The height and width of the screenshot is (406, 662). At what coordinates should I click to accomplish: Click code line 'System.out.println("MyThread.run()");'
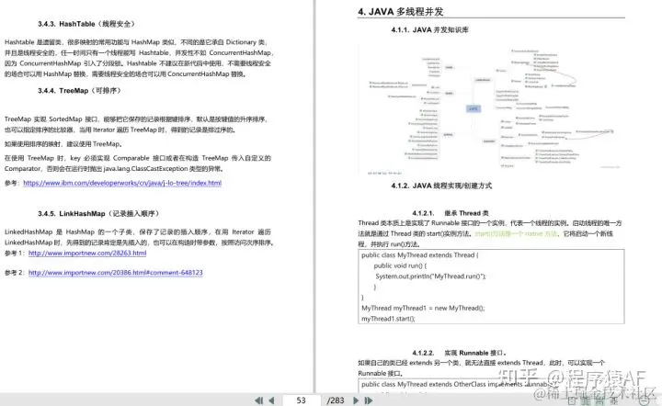point(430,276)
